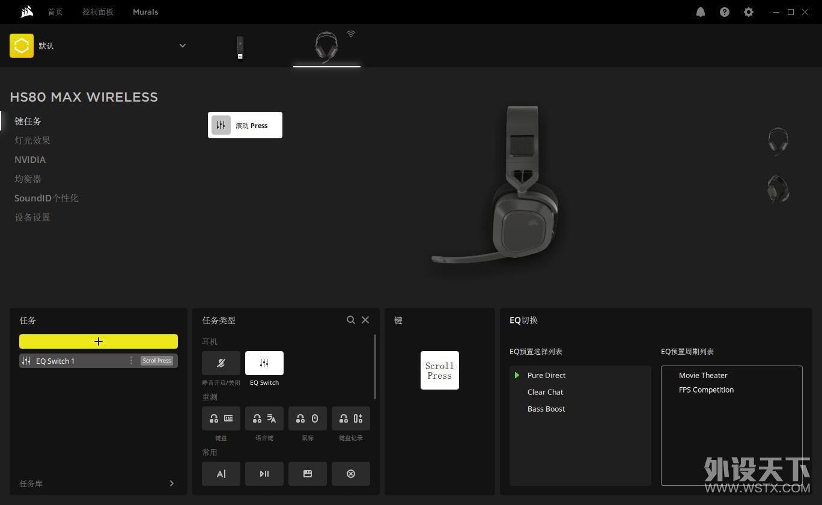Add new task with yellow plus button
822x505 pixels.
(x=99, y=341)
